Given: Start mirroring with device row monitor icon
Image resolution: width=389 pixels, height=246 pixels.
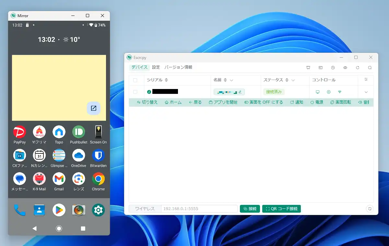Looking at the screenshot, I should tap(317, 92).
